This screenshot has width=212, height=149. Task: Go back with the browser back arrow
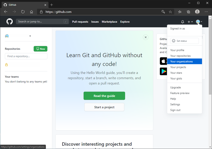pos(6,12)
